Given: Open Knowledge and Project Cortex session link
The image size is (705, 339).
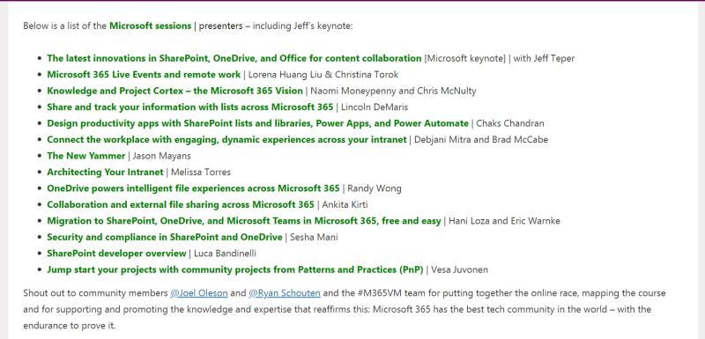Looking at the screenshot, I should 174,91.
